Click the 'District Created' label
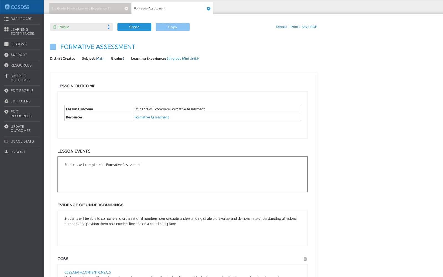Image resolution: width=443 pixels, height=277 pixels. [63, 59]
